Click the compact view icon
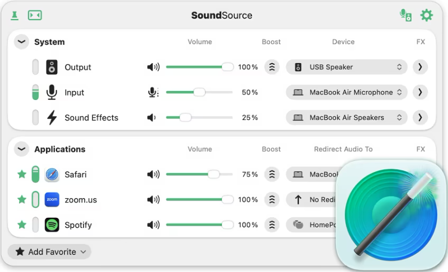 click(35, 15)
